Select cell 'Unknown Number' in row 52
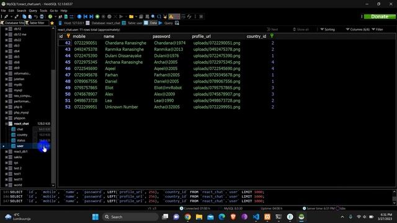The width and height of the screenshot is (397, 223). [122, 107]
